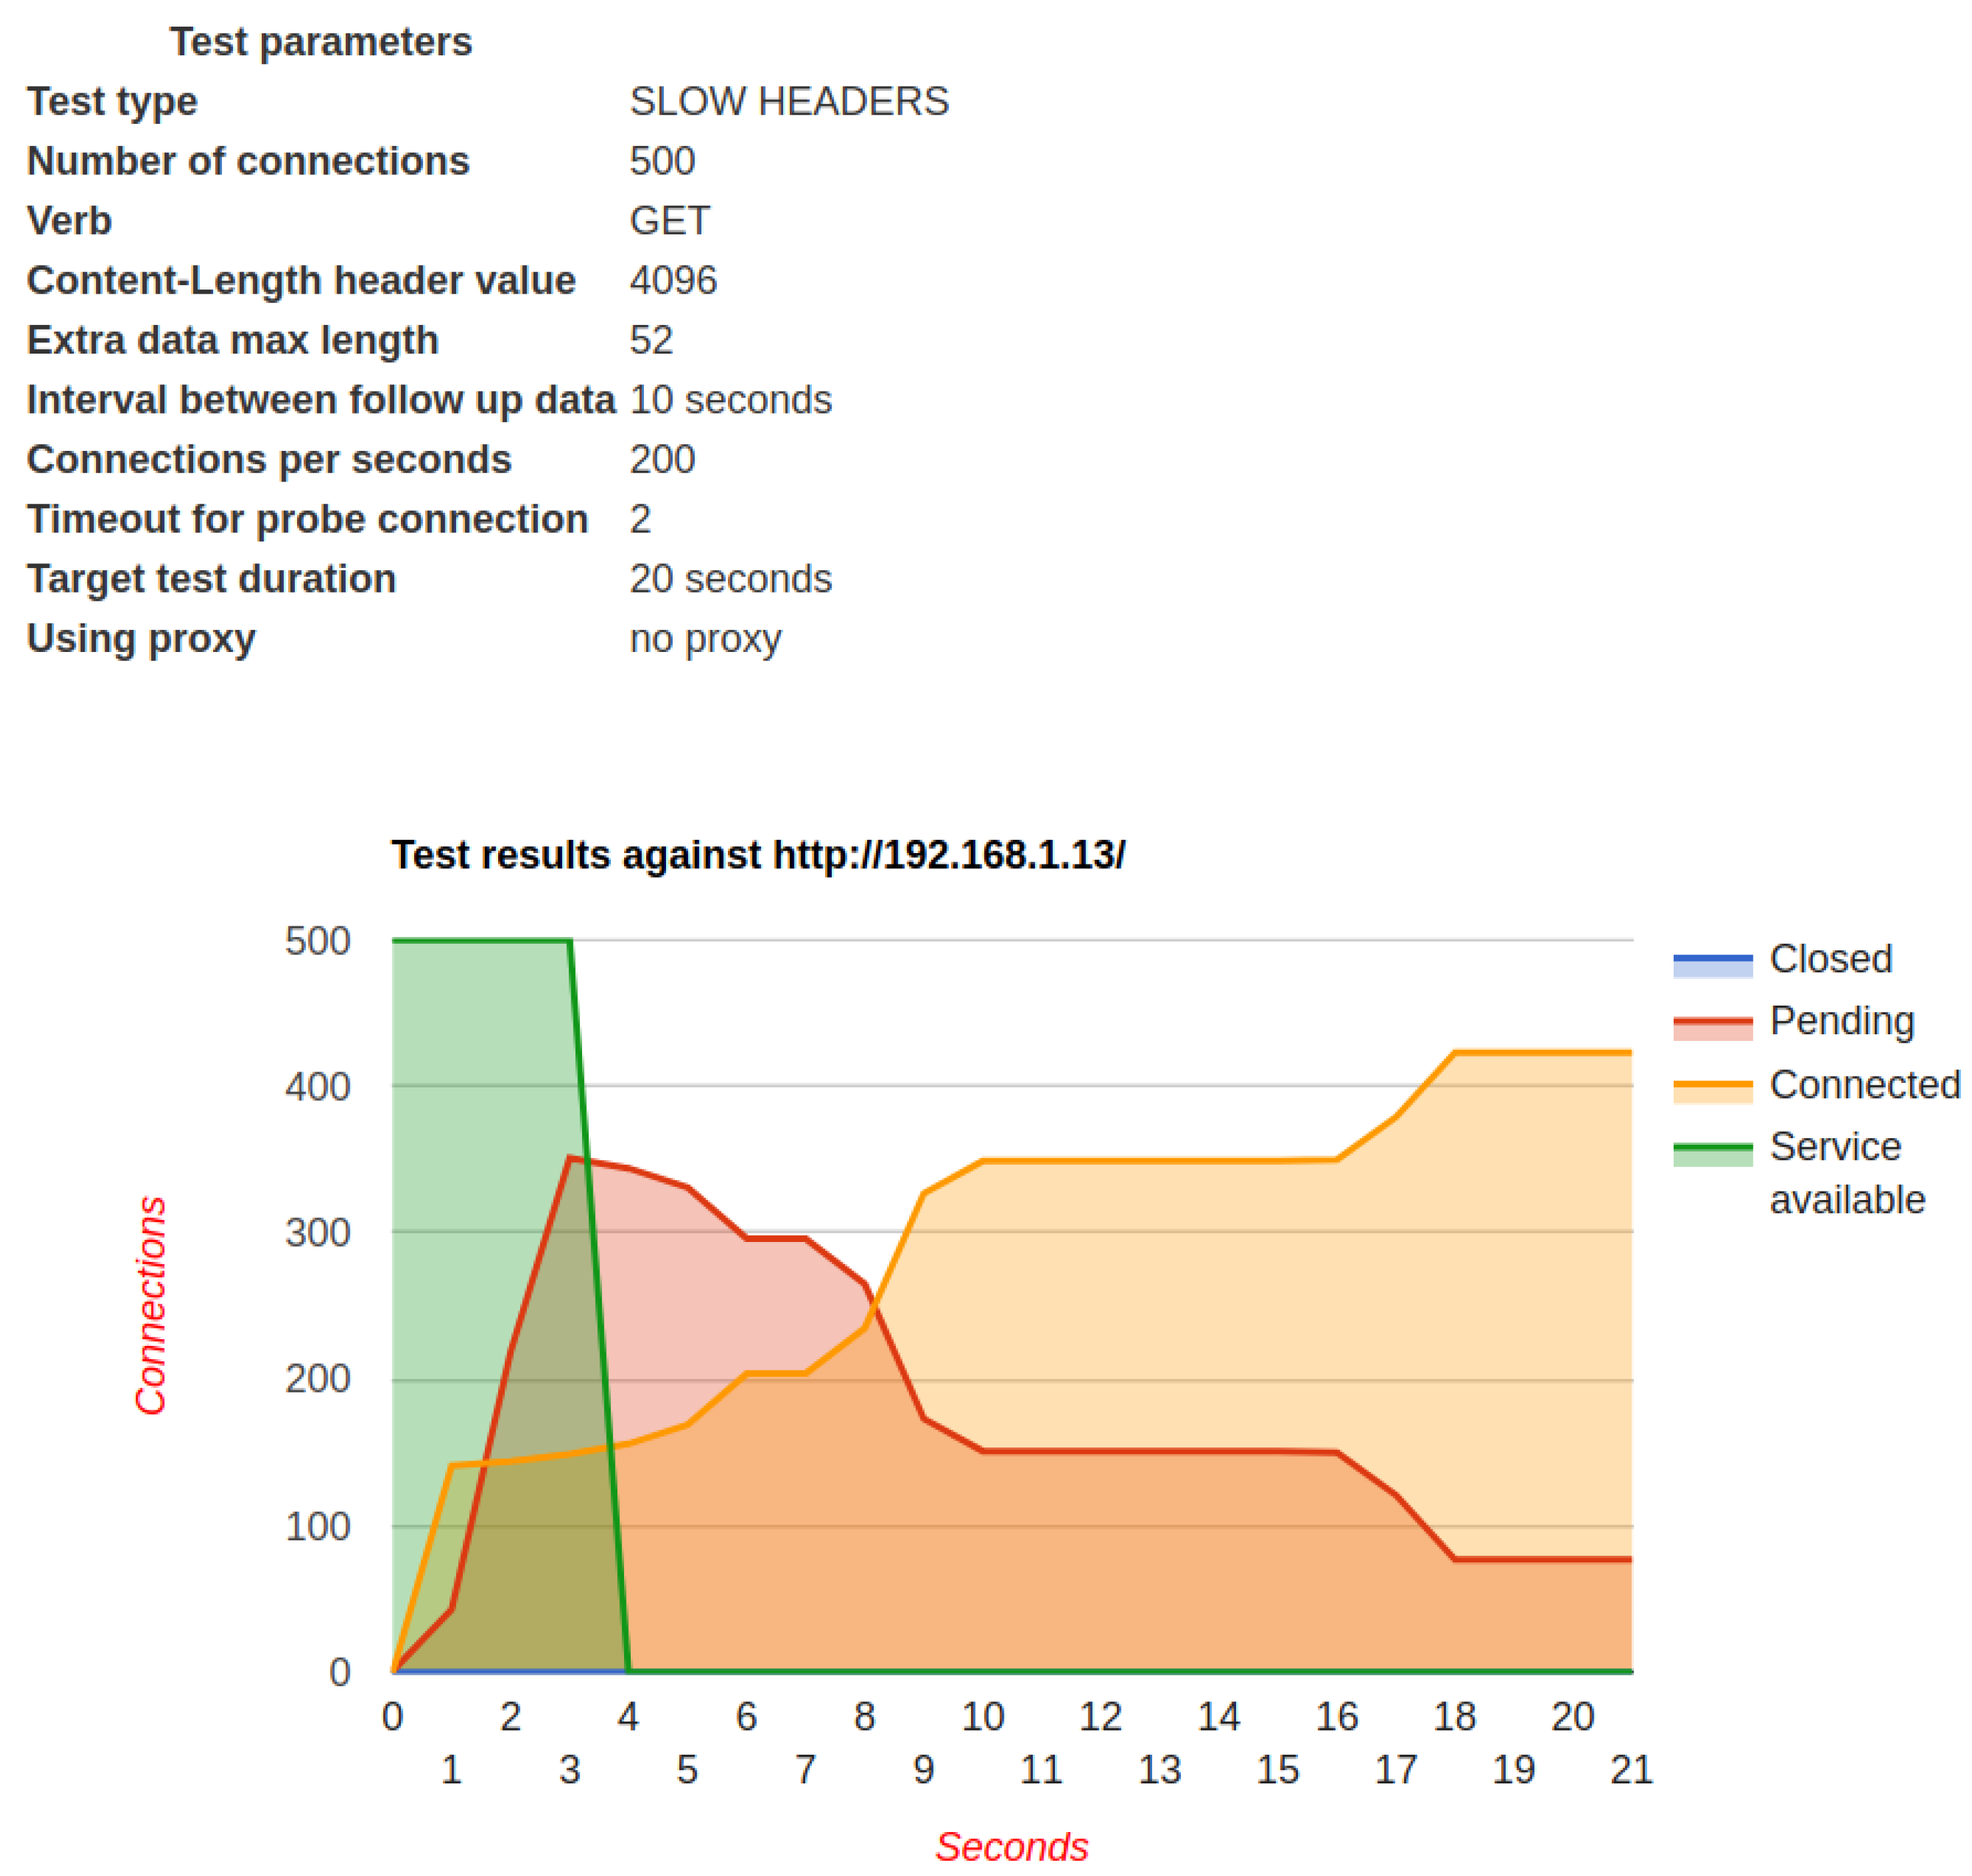Select the '200' connections per seconds value
The image size is (1972, 1876).
click(x=662, y=460)
